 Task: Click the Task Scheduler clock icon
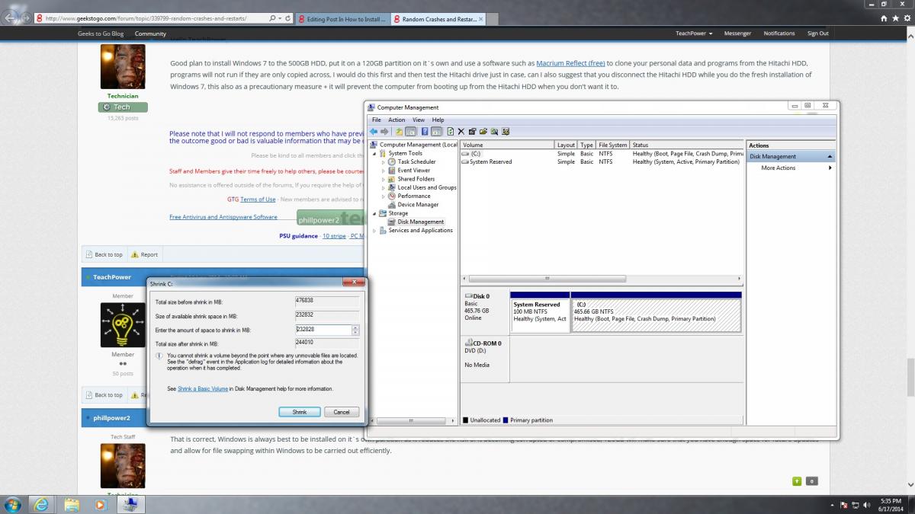pyautogui.click(x=392, y=162)
